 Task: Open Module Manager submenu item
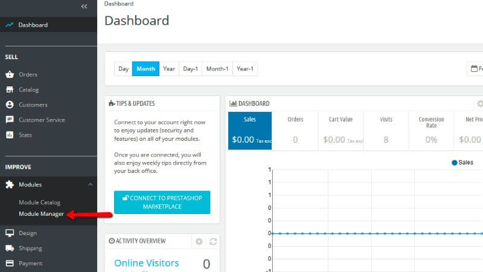pos(41,214)
